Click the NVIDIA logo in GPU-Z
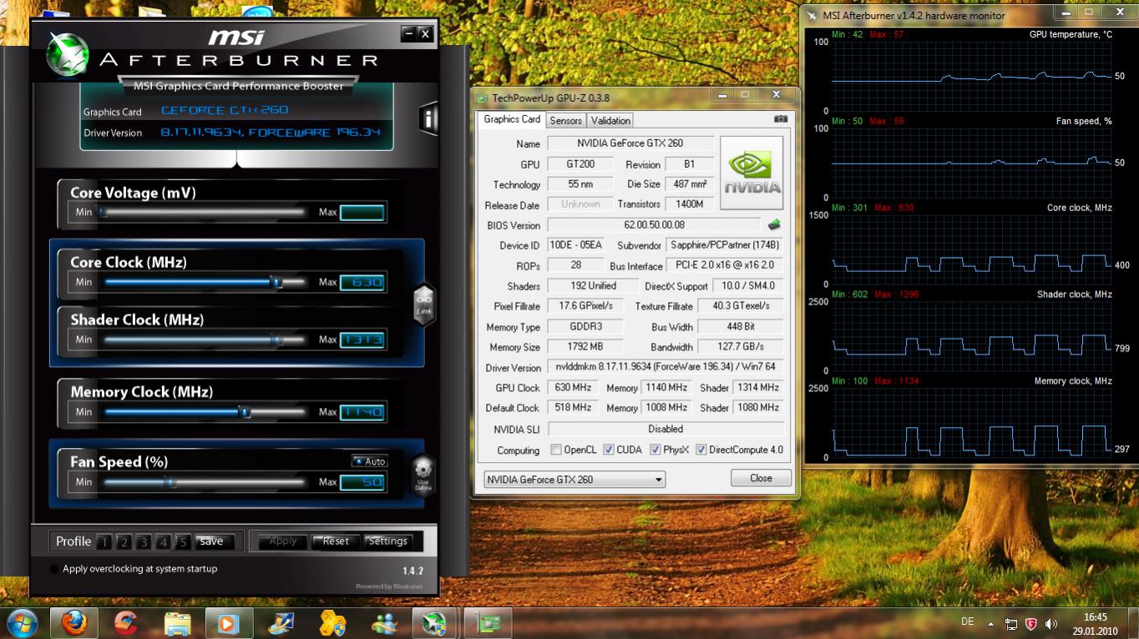This screenshot has height=639, width=1139. point(752,172)
